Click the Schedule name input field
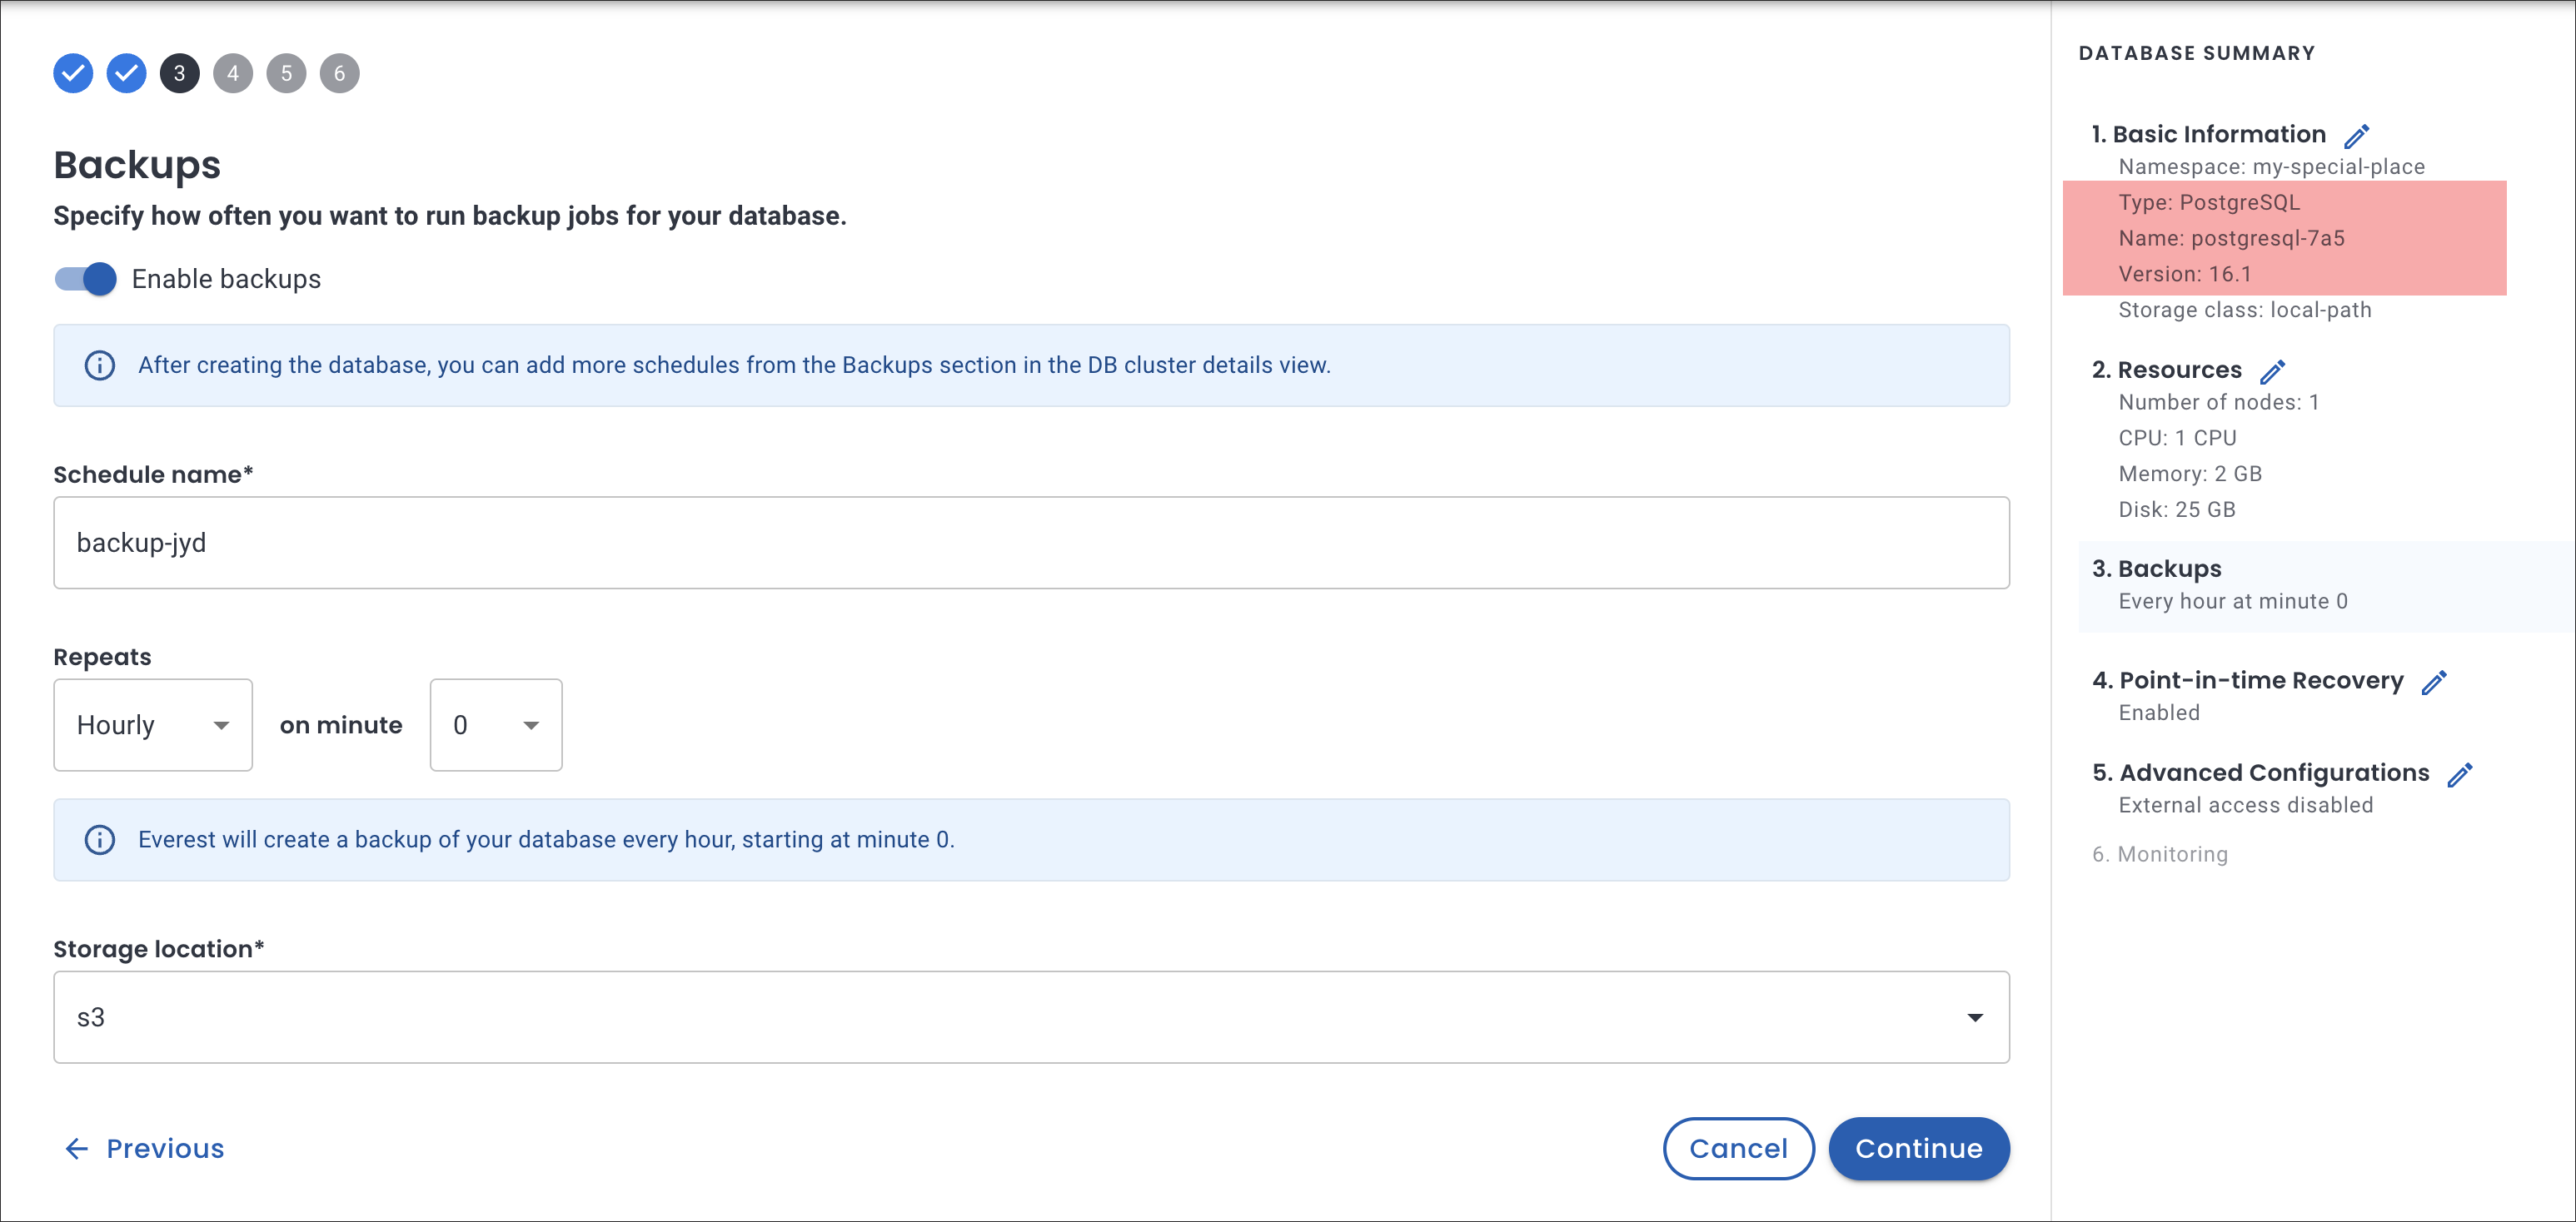This screenshot has height=1222, width=2576. click(x=1030, y=543)
